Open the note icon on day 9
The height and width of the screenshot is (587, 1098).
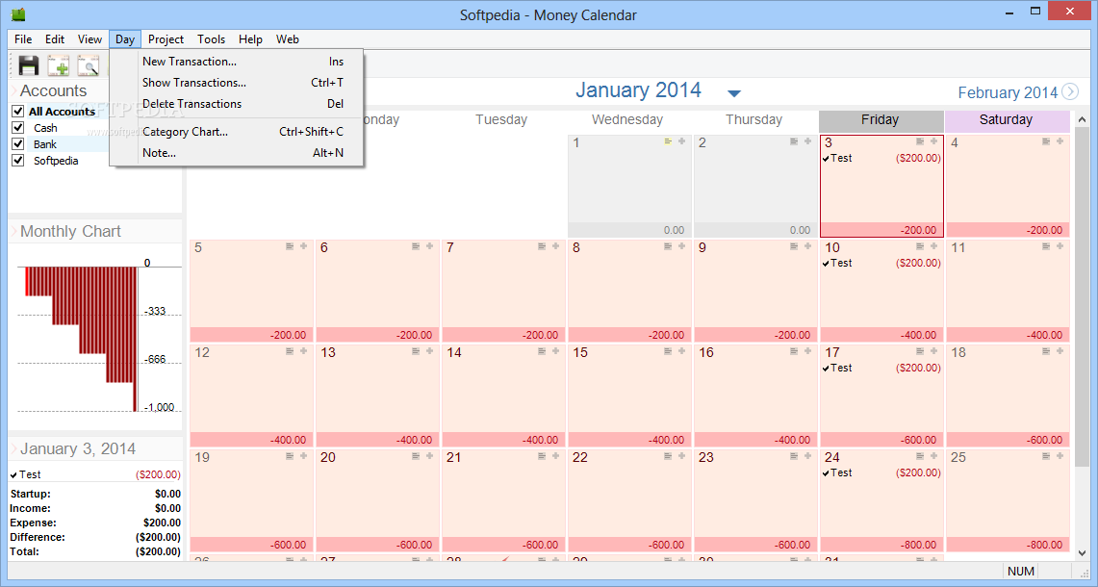point(794,246)
